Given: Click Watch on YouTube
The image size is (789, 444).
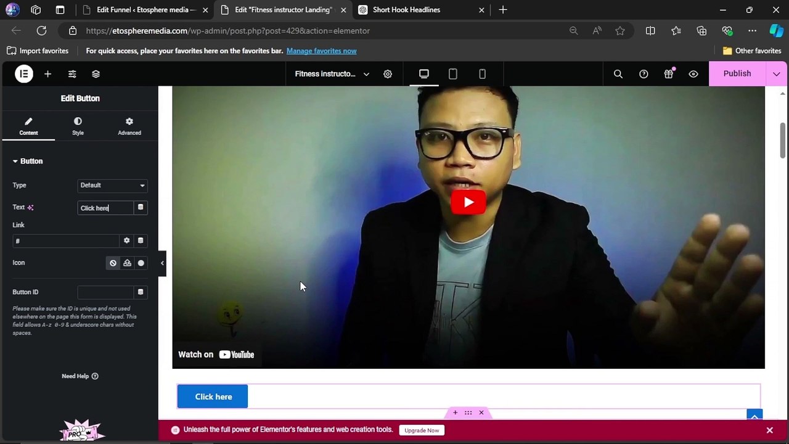Looking at the screenshot, I should click(216, 355).
